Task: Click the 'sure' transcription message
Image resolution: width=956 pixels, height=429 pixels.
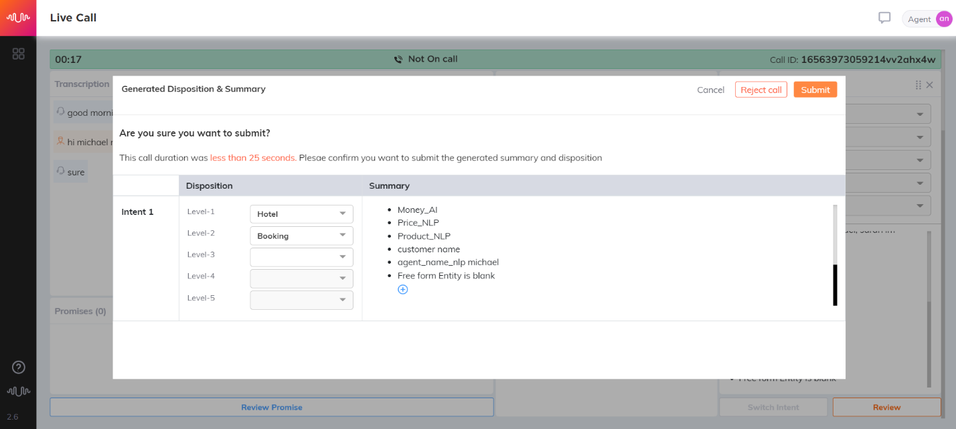Action: pyautogui.click(x=71, y=172)
